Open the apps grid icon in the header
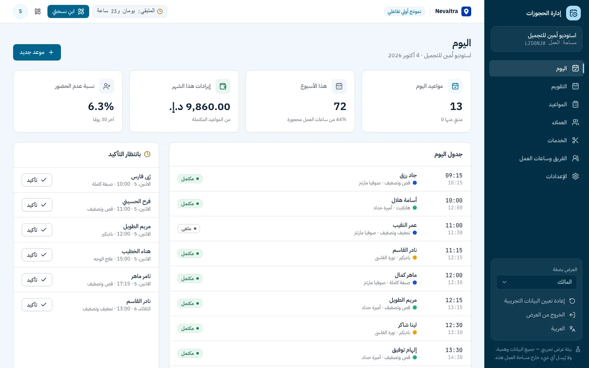 point(38,11)
